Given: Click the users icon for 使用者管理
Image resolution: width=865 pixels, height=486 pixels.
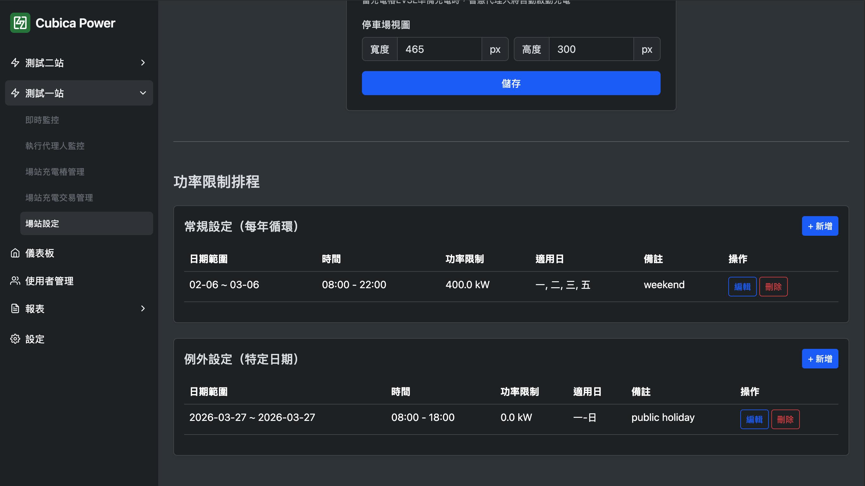Looking at the screenshot, I should click(15, 281).
